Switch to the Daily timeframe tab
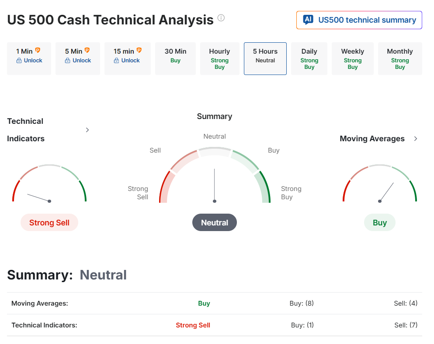Viewport: 434px width, 344px height. tap(309, 58)
